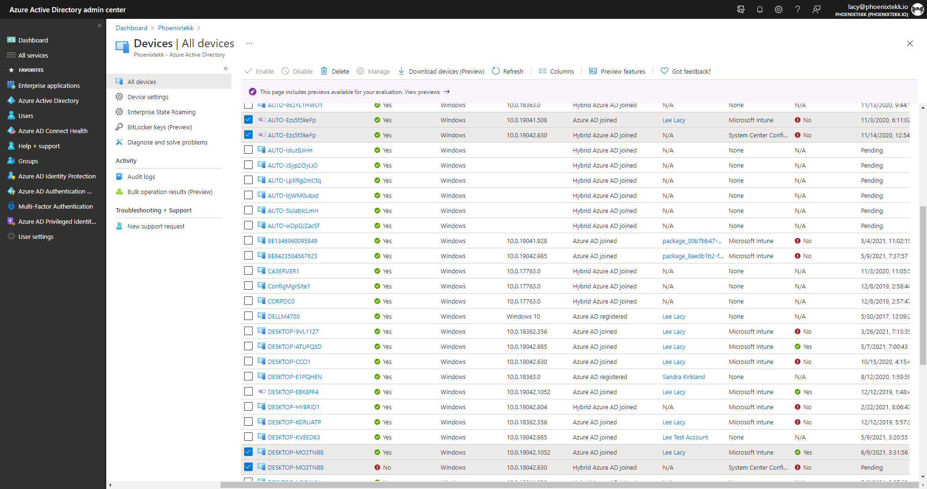Click the vertical scrollbar thumb

923,285
